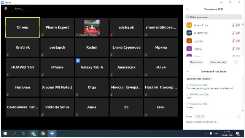Open the chat file options ellipsis icon
Viewport: 245px width, 138px height.
pos(239,116)
